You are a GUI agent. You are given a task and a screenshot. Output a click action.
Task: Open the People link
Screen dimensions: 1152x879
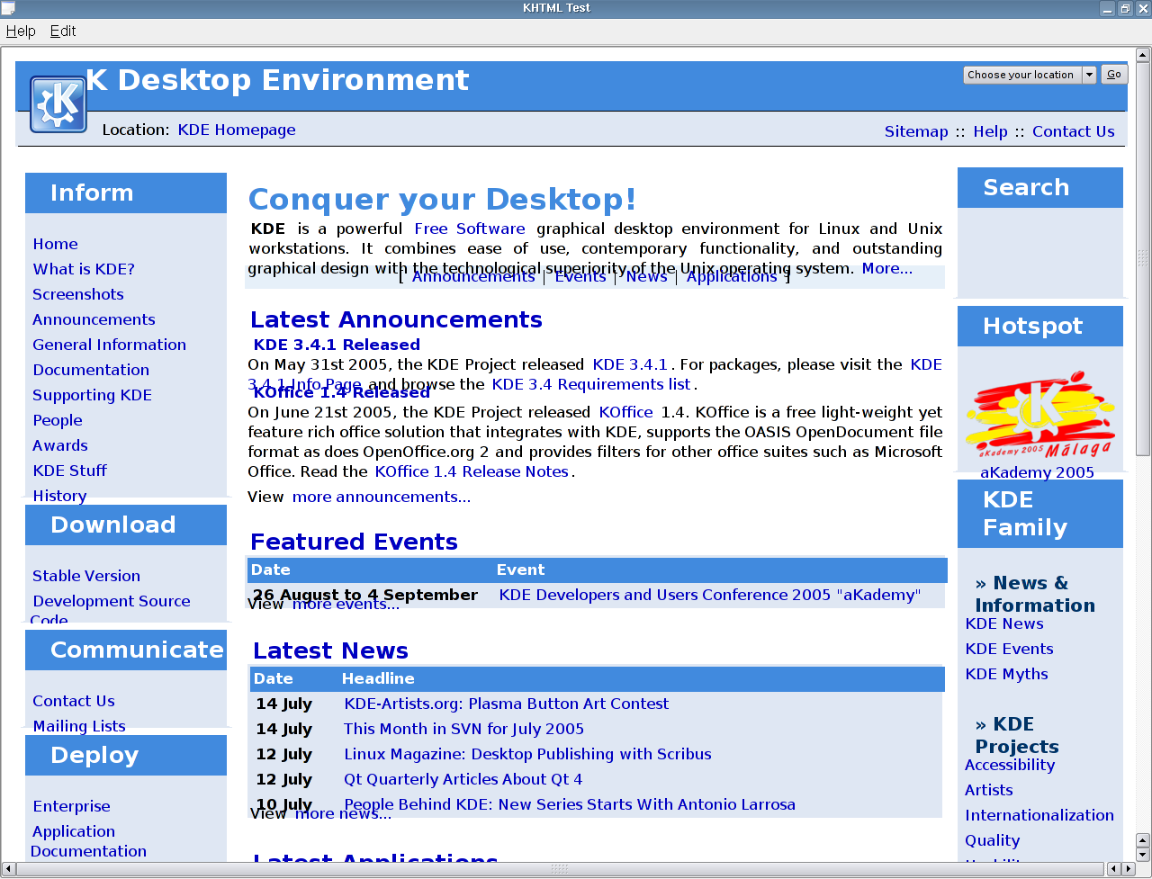pos(58,420)
